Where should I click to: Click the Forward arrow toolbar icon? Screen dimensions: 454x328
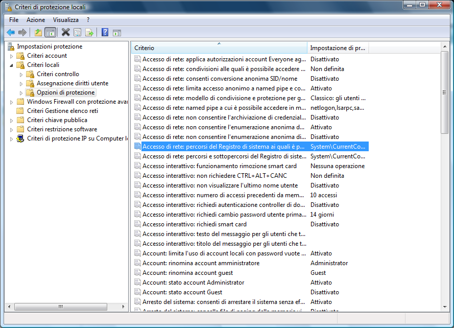click(x=22, y=32)
